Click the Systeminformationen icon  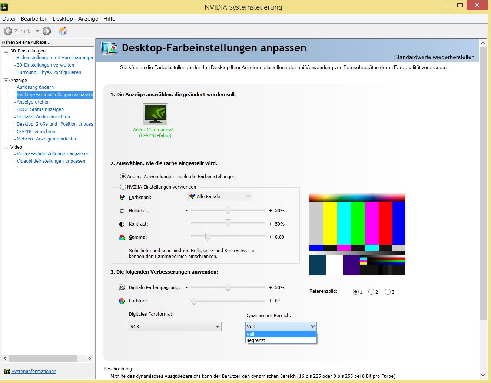point(7,372)
